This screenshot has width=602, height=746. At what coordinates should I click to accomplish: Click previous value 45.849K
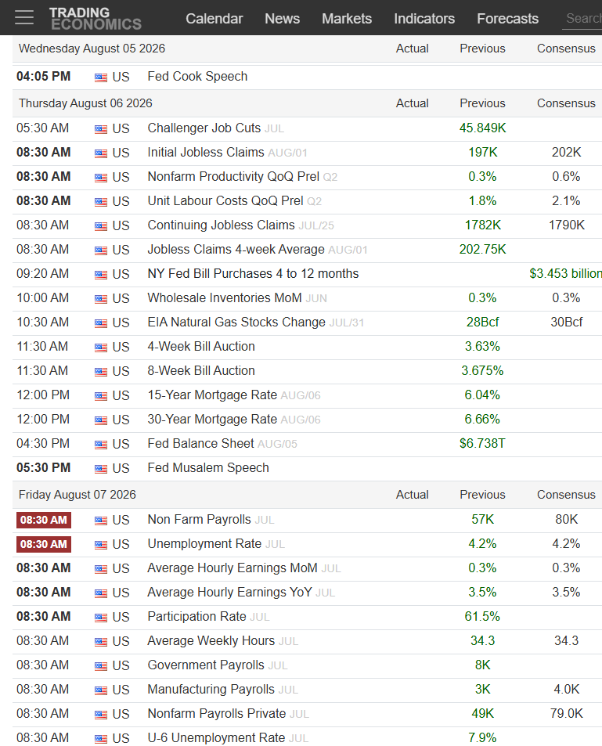[x=482, y=128]
